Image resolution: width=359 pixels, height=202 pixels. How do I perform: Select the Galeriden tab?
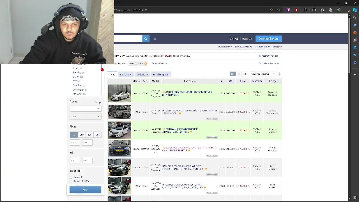coord(142,75)
